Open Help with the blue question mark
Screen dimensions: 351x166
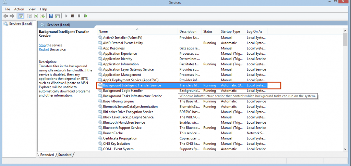point(51,16)
